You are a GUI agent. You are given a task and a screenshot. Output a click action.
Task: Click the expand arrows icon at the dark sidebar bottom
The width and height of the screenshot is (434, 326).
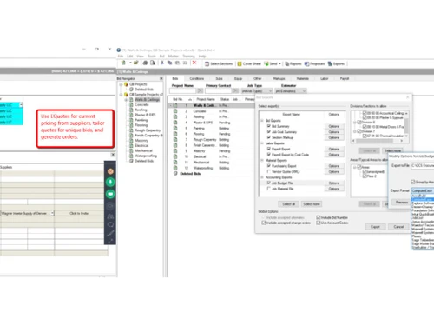110,241
